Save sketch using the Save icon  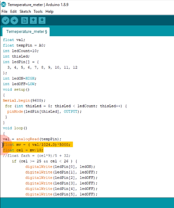point(42,21)
